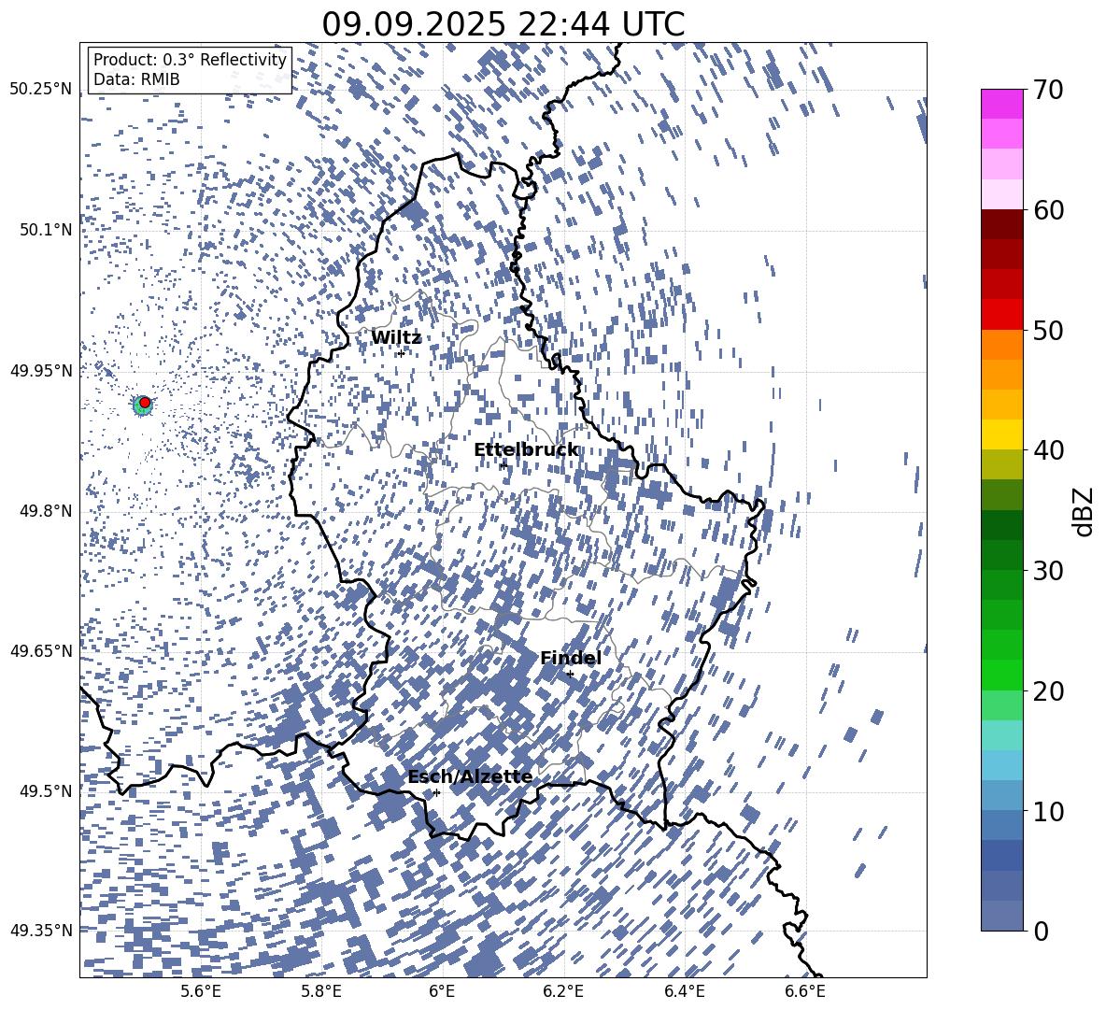Click the 30 colorbar tick label
The height and width of the screenshot is (1010, 1106).
(x=1049, y=570)
